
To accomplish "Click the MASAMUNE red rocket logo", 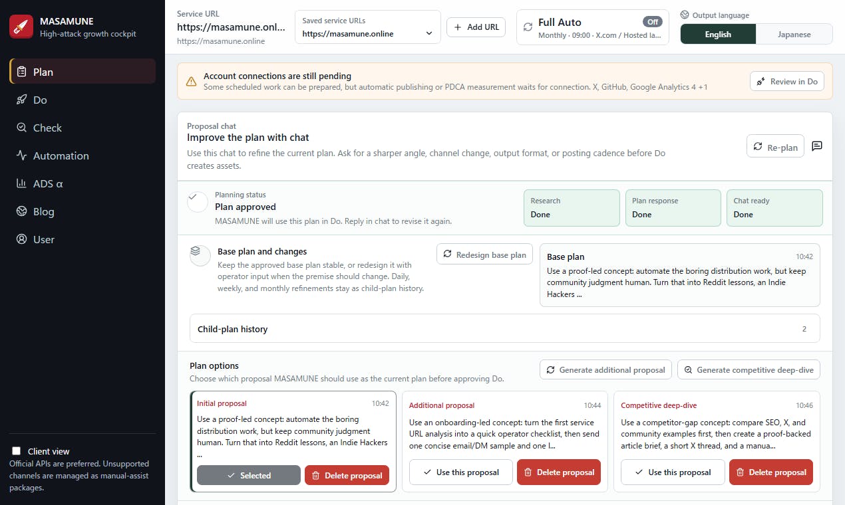I will (21, 27).
